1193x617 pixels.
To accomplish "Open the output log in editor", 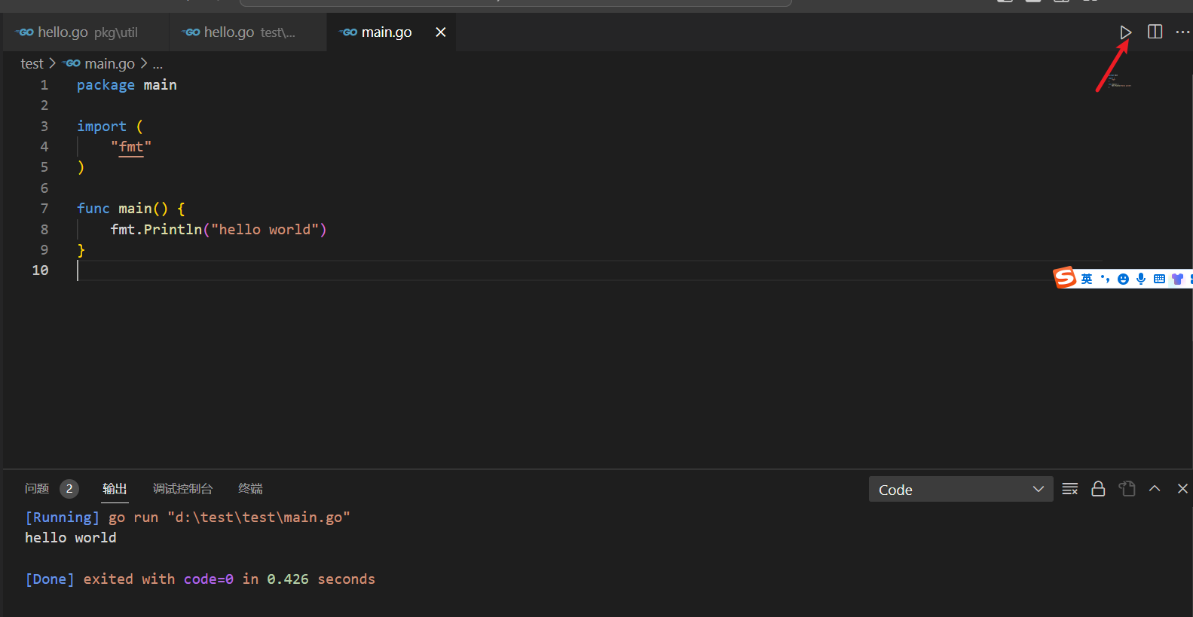I will point(1127,489).
